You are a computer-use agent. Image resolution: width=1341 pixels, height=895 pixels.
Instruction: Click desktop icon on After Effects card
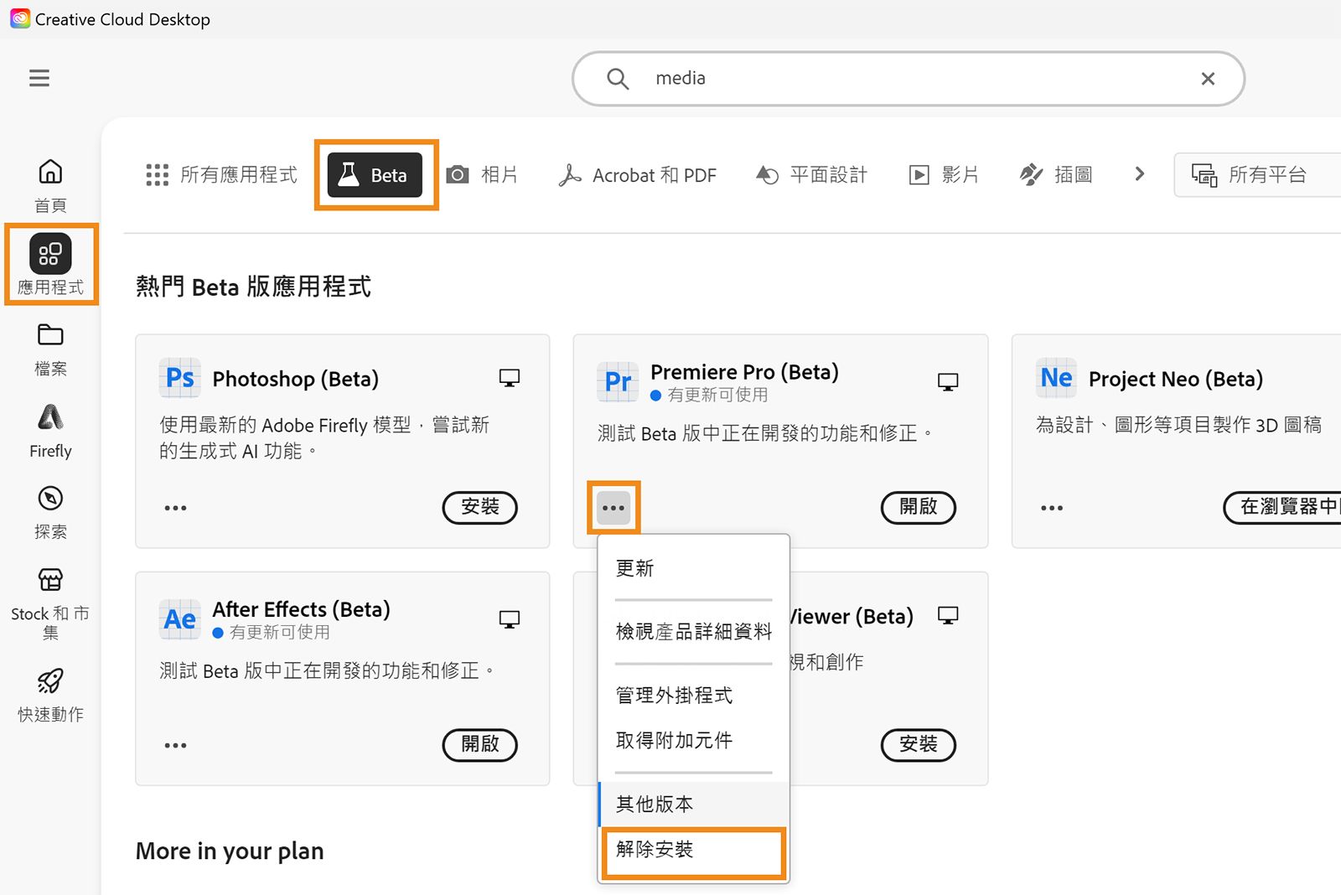[509, 619]
